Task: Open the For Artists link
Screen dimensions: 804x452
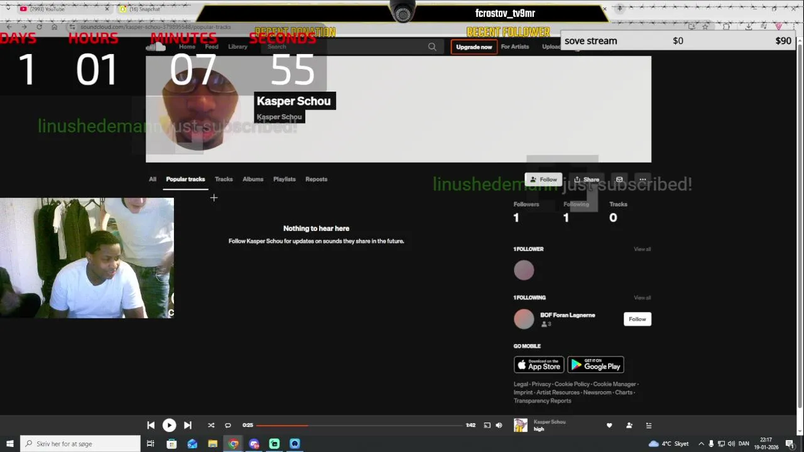Action: click(515, 46)
